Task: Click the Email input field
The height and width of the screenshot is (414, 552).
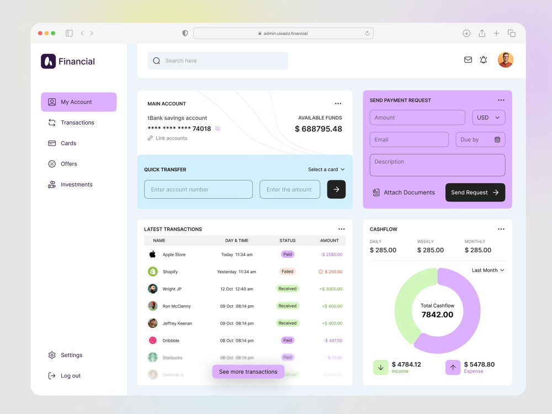Action: click(409, 140)
